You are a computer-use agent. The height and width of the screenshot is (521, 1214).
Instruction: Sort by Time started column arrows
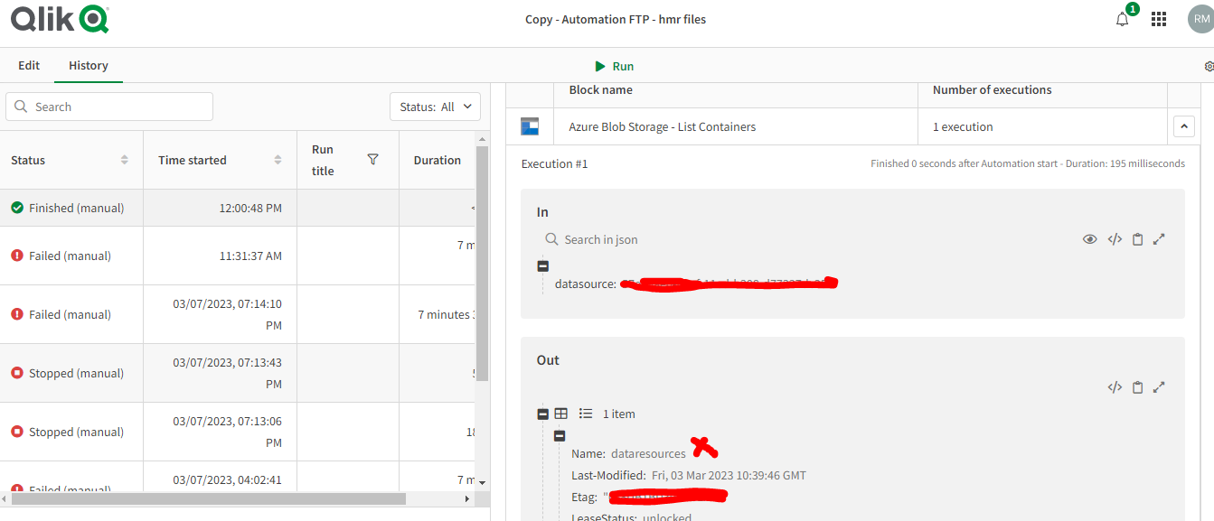pos(278,160)
